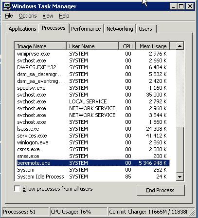Viewport: 198px width, 218px height.
Task: Select the wmiprvse.exe process row
Action: pyautogui.click(x=93, y=54)
